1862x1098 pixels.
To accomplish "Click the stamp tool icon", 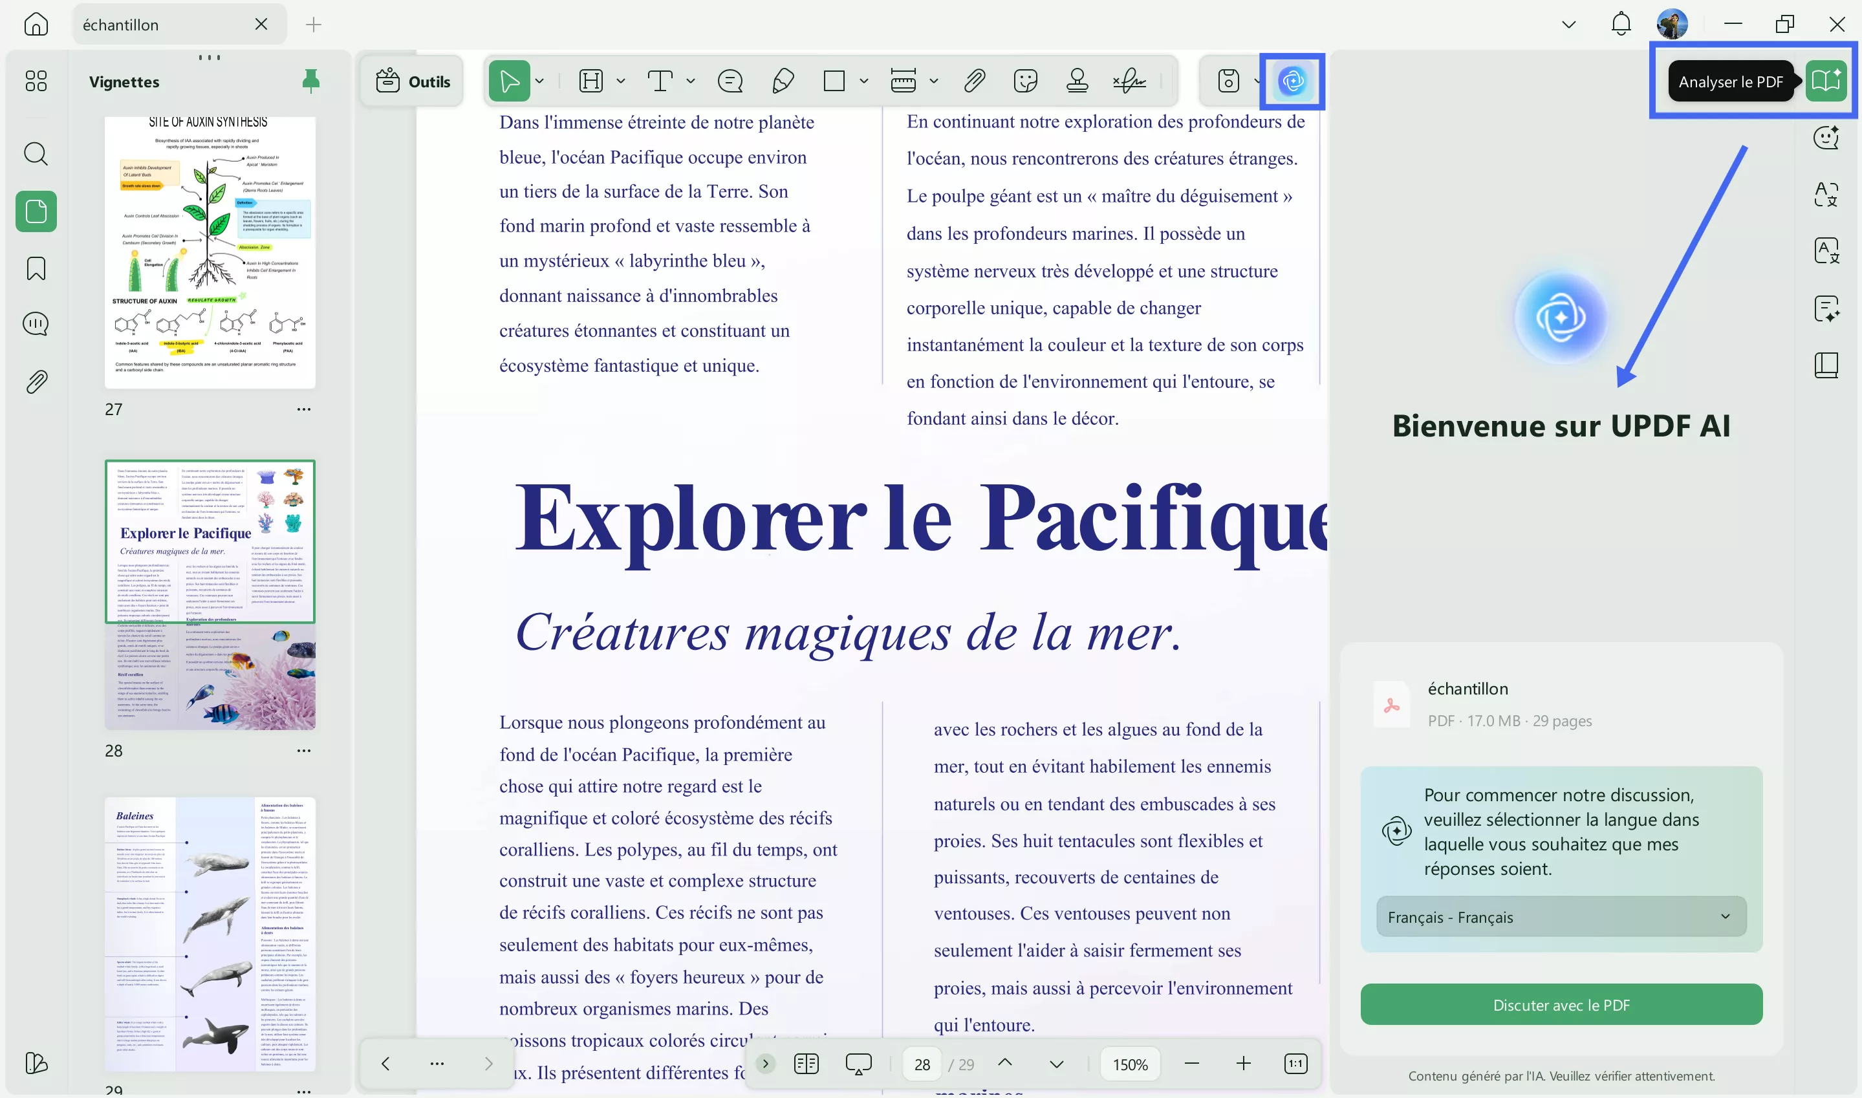I will [x=1077, y=81].
